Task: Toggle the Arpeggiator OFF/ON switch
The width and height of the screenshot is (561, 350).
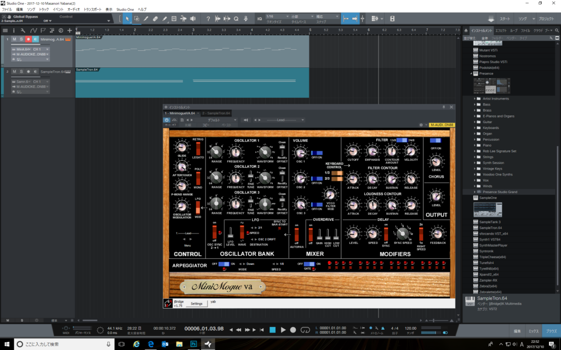Action: click(223, 264)
